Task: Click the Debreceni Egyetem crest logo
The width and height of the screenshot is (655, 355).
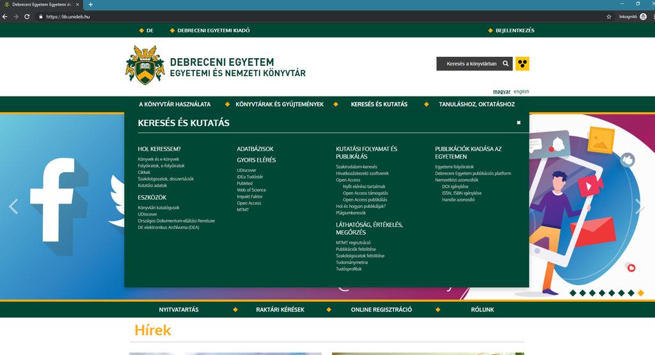Action: coord(145,65)
